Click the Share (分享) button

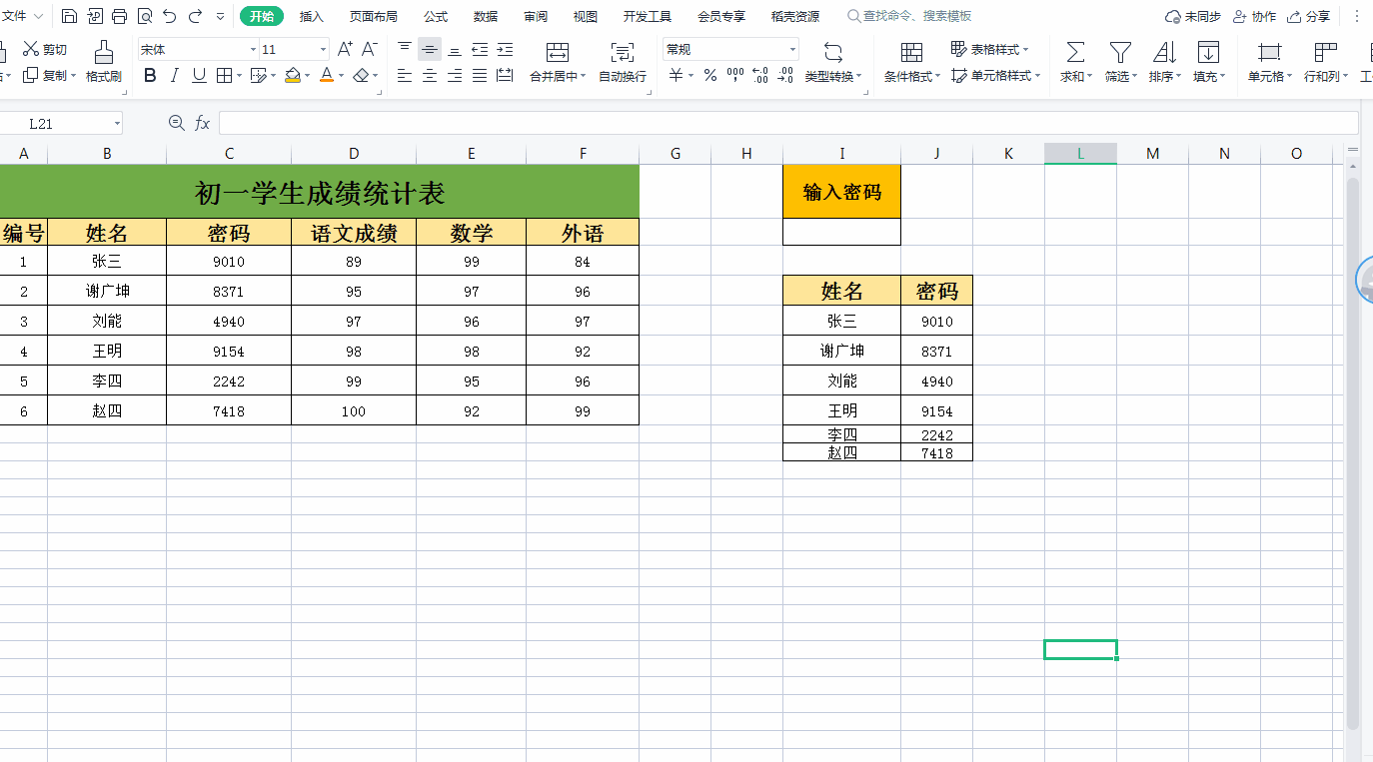(1309, 16)
